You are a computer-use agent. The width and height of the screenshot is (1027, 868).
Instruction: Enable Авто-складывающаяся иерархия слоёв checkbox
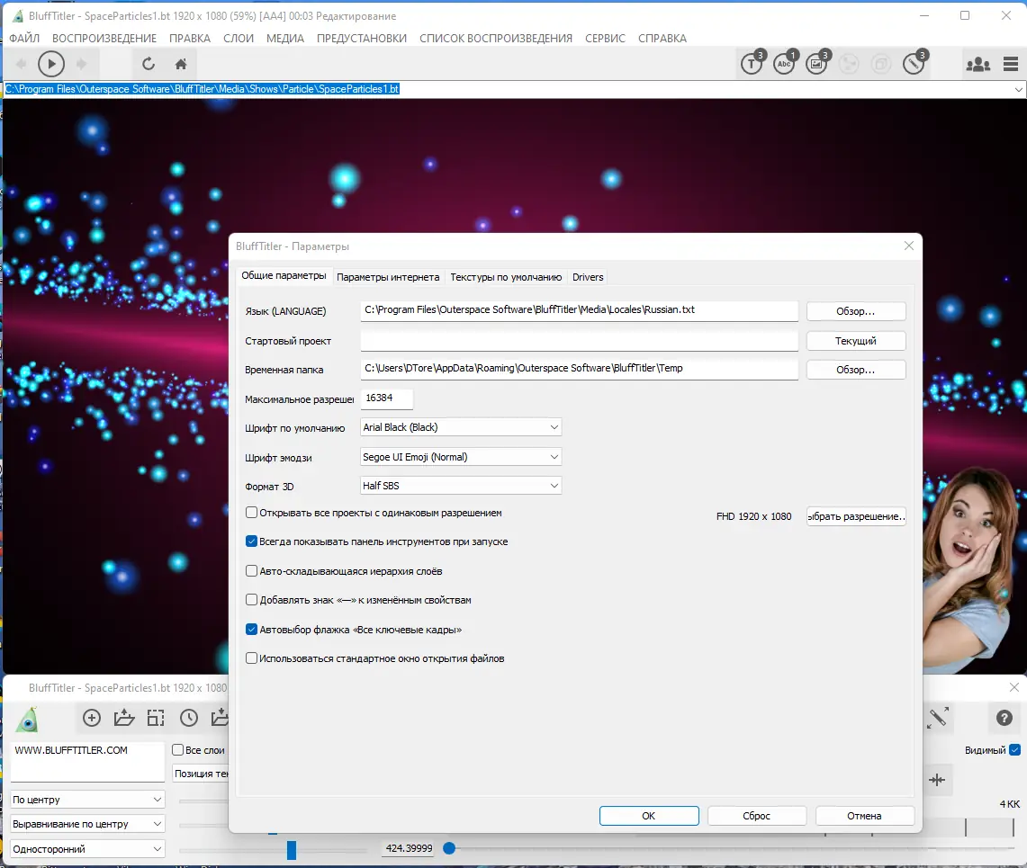point(251,571)
